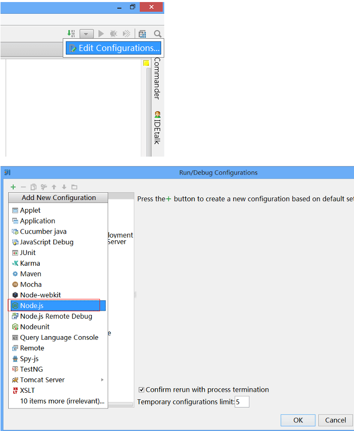Select Application configuration type
Viewport: 354px width, 431px height.
tap(58, 221)
